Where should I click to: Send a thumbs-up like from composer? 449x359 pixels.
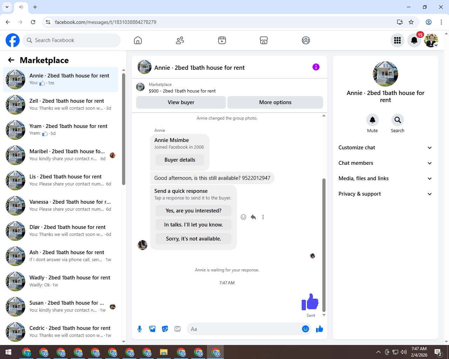pos(320,329)
